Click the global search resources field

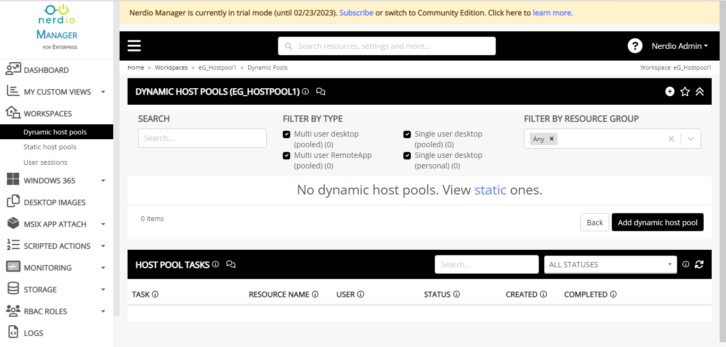(x=387, y=46)
